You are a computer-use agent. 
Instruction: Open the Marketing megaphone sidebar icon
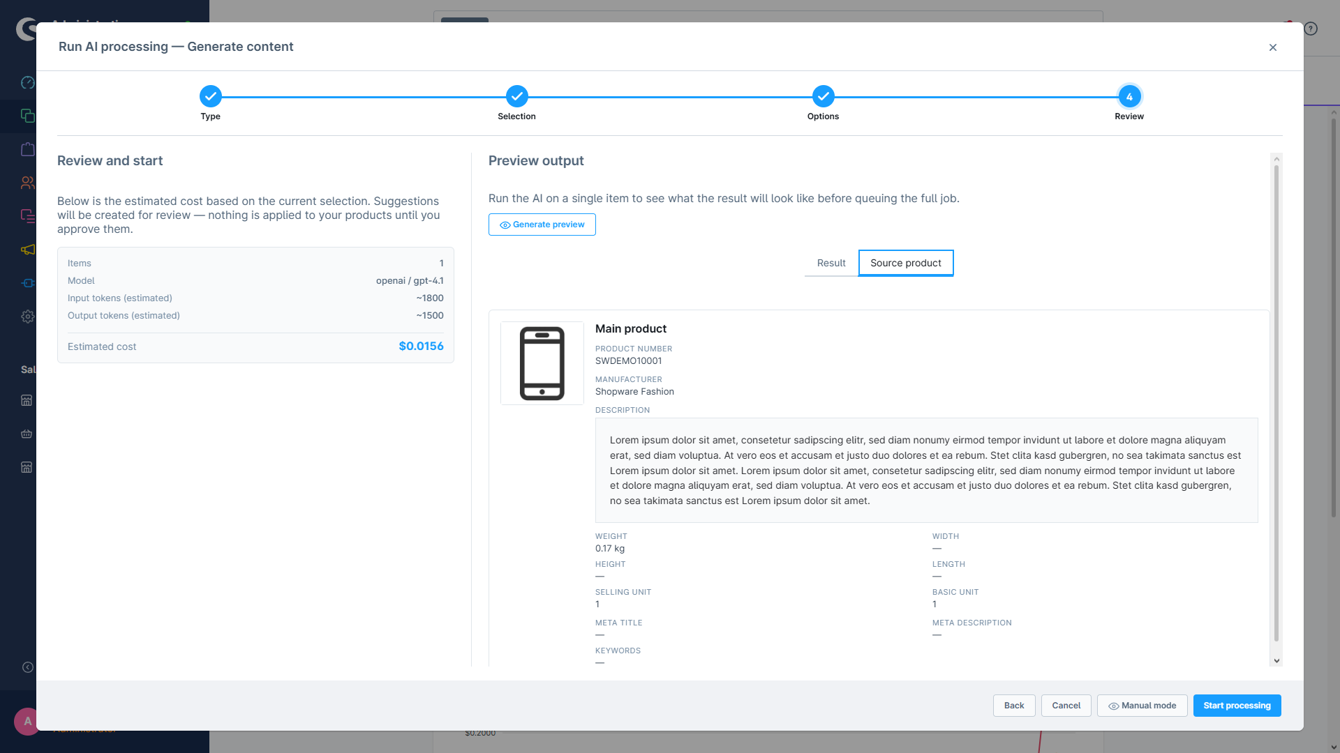click(x=27, y=250)
